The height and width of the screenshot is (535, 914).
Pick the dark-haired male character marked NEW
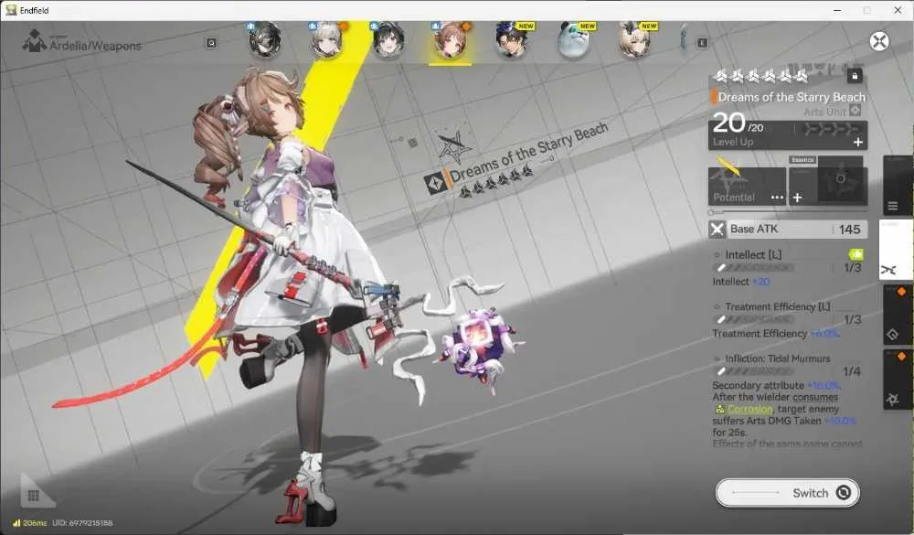pyautogui.click(x=512, y=39)
